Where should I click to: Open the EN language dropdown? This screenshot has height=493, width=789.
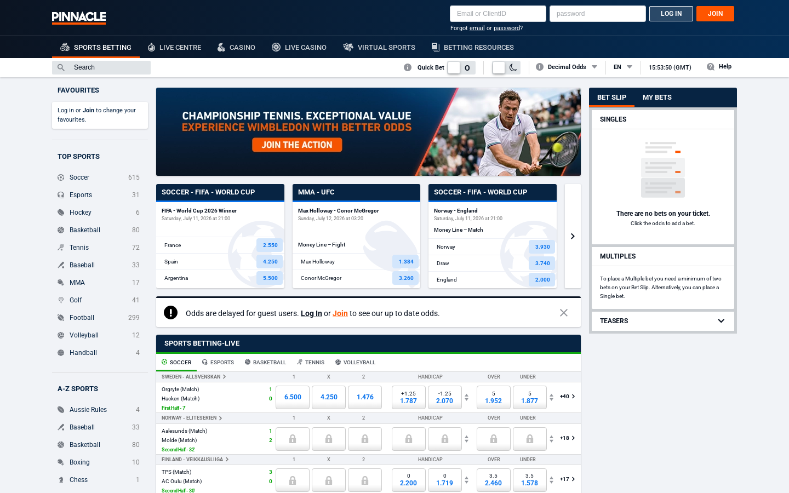point(623,67)
